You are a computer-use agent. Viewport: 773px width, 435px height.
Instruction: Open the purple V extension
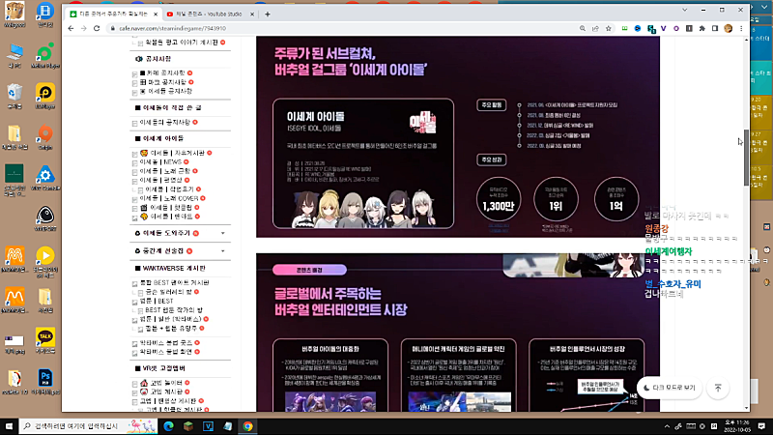(664, 29)
